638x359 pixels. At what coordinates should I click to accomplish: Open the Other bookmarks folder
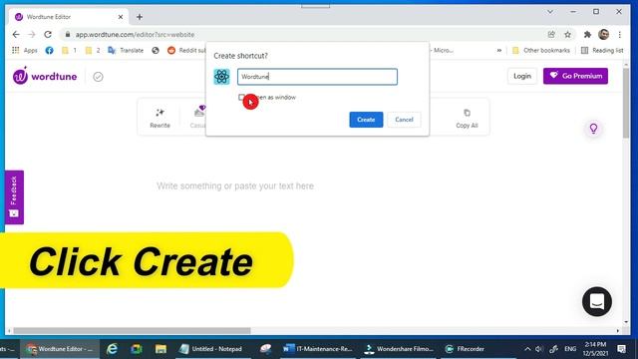point(540,50)
